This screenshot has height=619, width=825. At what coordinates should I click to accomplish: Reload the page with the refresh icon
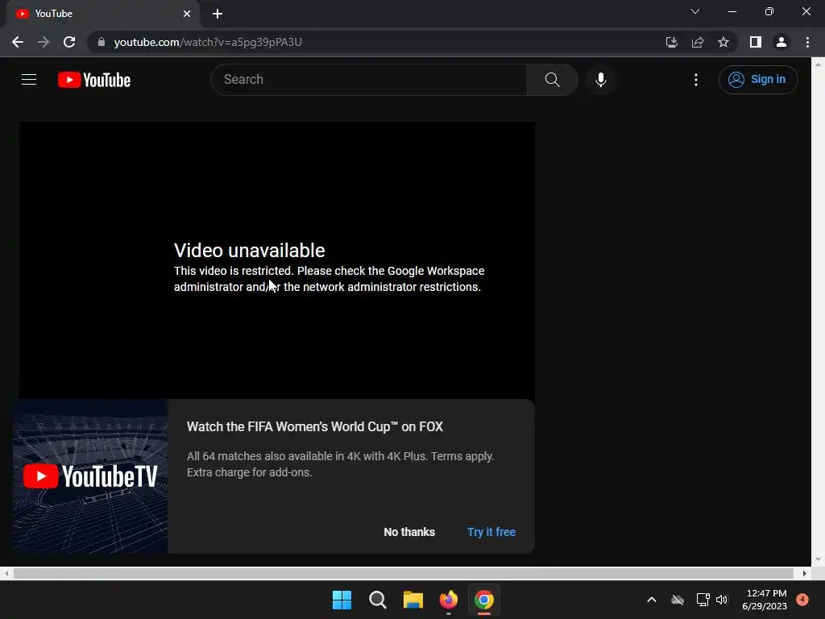(x=69, y=42)
